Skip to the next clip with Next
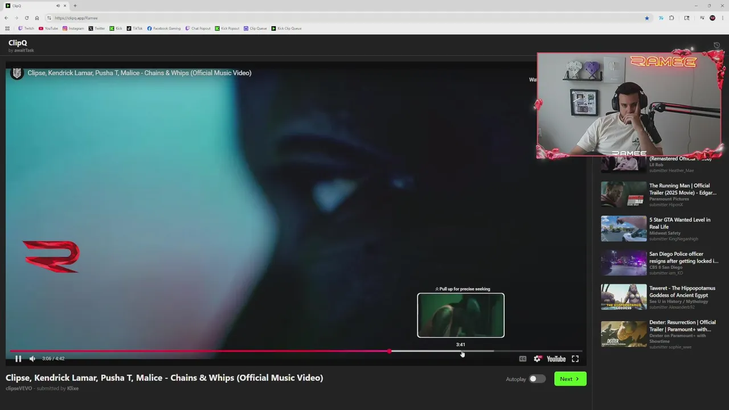Viewport: 729px width, 410px height. [570, 379]
